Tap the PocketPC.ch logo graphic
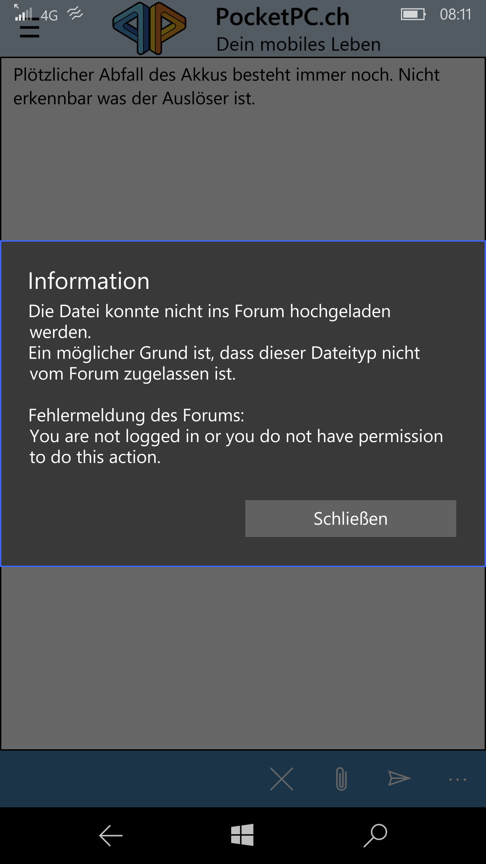 click(x=150, y=28)
